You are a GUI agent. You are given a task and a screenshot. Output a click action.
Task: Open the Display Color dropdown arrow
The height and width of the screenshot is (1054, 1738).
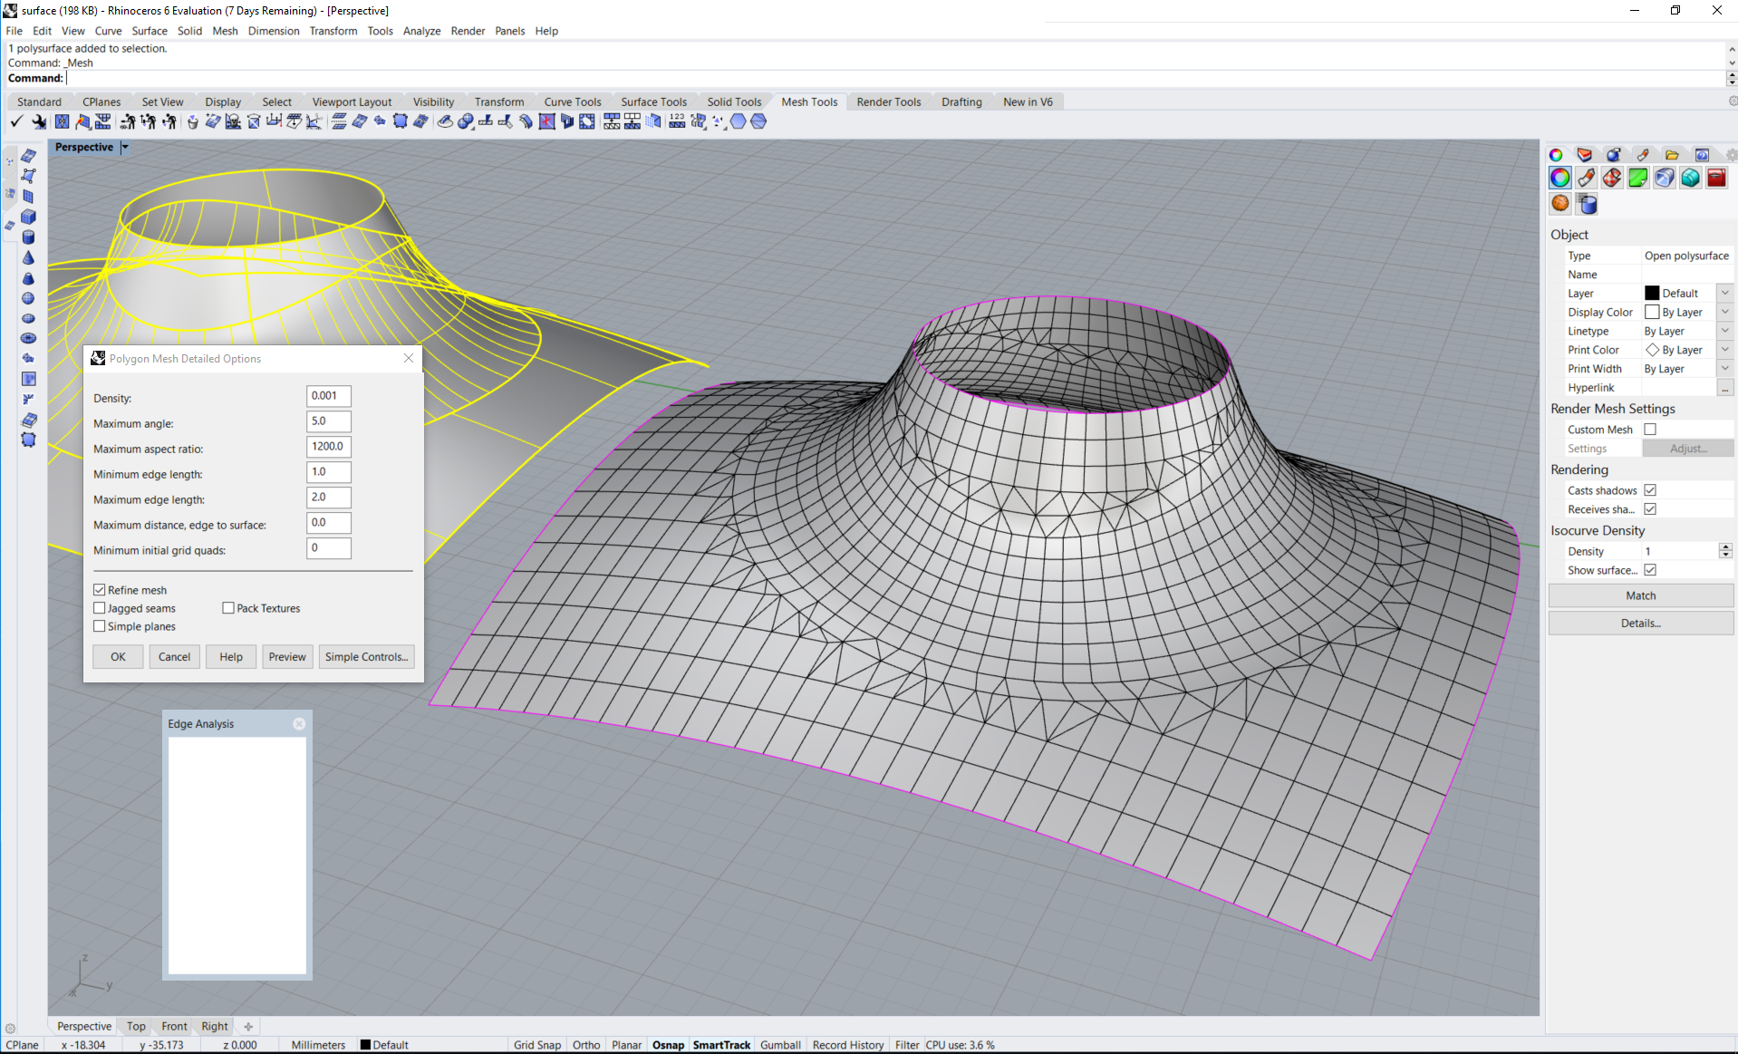1725,312
